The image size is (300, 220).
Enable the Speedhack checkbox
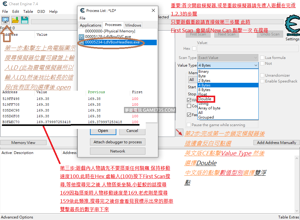262,81
